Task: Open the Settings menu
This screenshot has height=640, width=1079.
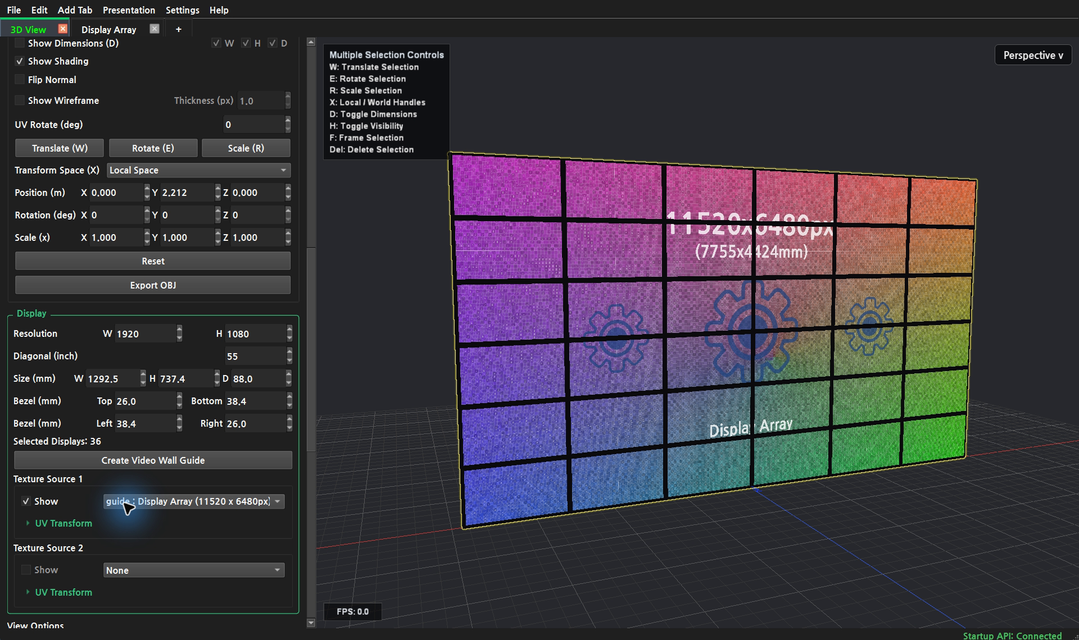Action: [x=182, y=10]
